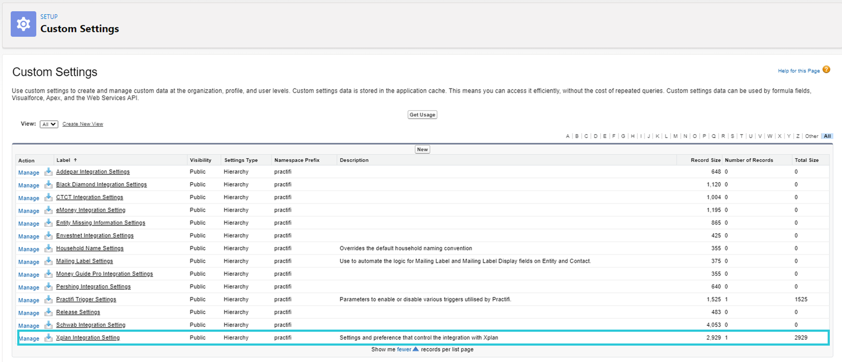Click download icon for Entity Missing Information Settings
Screen dimensions: 842x362
coord(48,223)
